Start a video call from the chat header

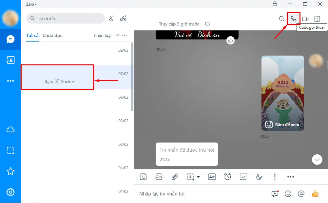tap(305, 19)
